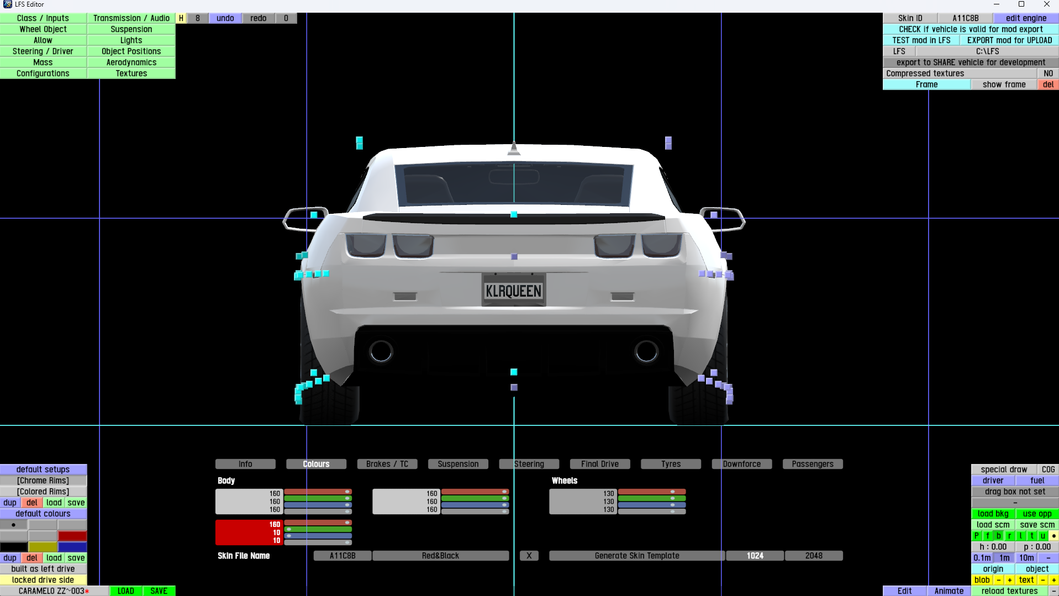Image resolution: width=1059 pixels, height=596 pixels.
Task: Pick the blue default colour swatch
Action: point(72,547)
